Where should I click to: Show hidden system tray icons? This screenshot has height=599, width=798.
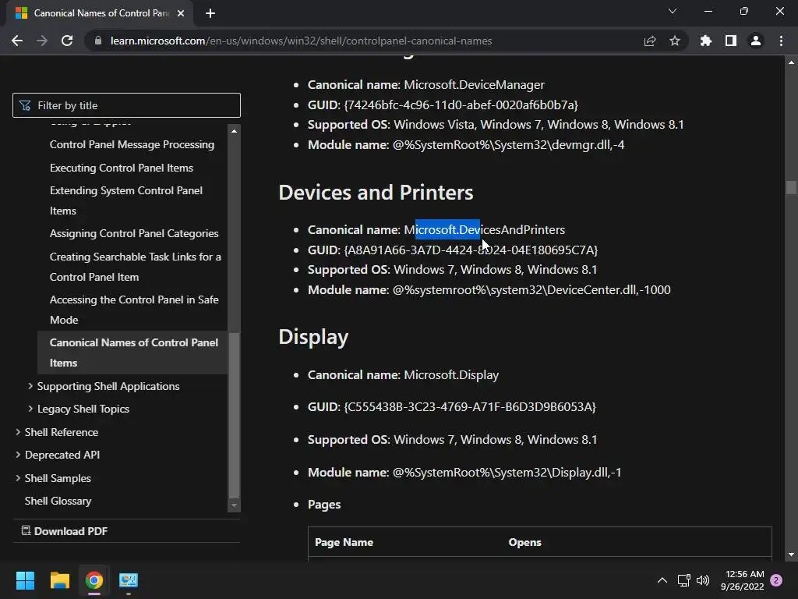tap(662, 580)
